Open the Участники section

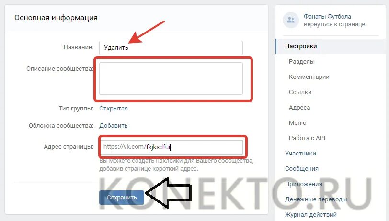pos(300,154)
